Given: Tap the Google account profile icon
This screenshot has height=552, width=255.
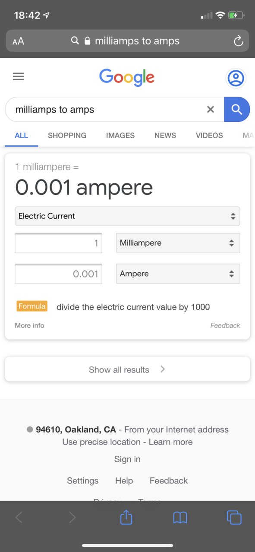Looking at the screenshot, I should click(236, 78).
